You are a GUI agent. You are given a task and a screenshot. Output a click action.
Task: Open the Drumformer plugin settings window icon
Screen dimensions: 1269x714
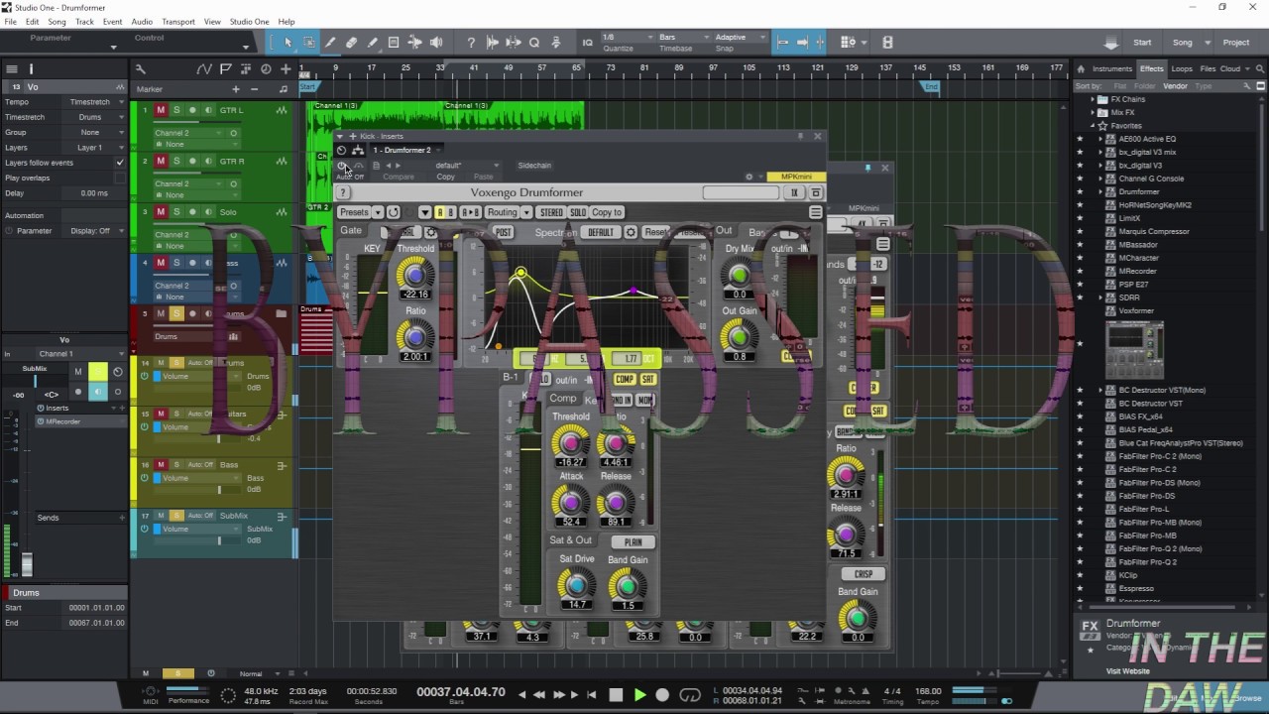point(816,192)
